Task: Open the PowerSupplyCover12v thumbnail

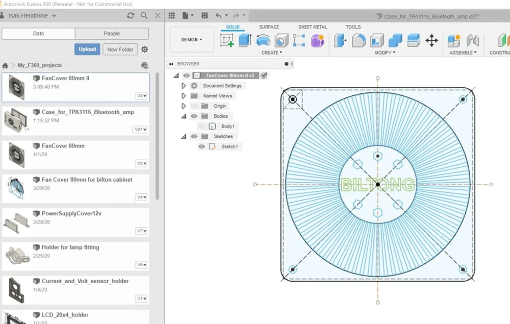Action: (17, 223)
